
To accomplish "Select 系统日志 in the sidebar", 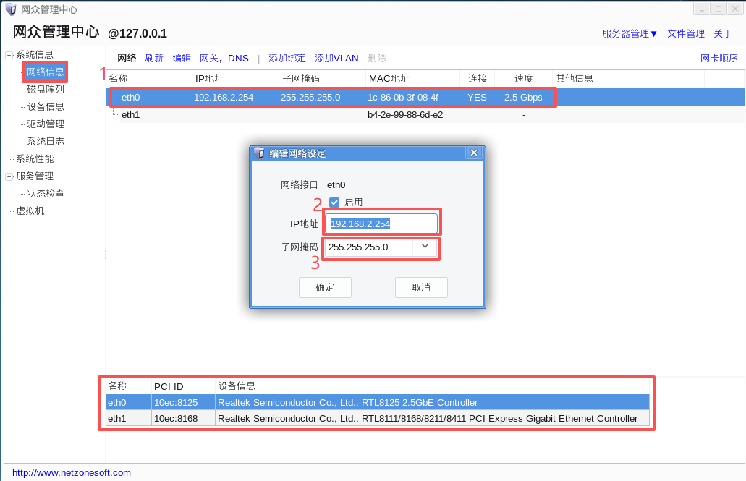I will (x=45, y=141).
